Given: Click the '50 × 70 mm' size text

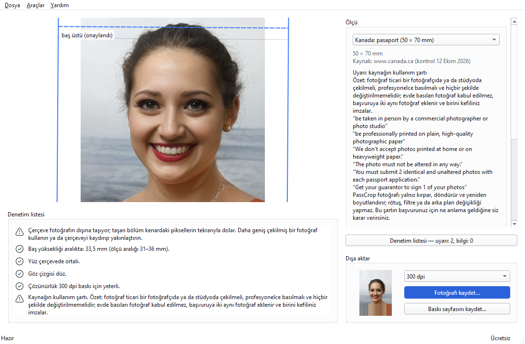Looking at the screenshot, I should pyautogui.click(x=367, y=54).
